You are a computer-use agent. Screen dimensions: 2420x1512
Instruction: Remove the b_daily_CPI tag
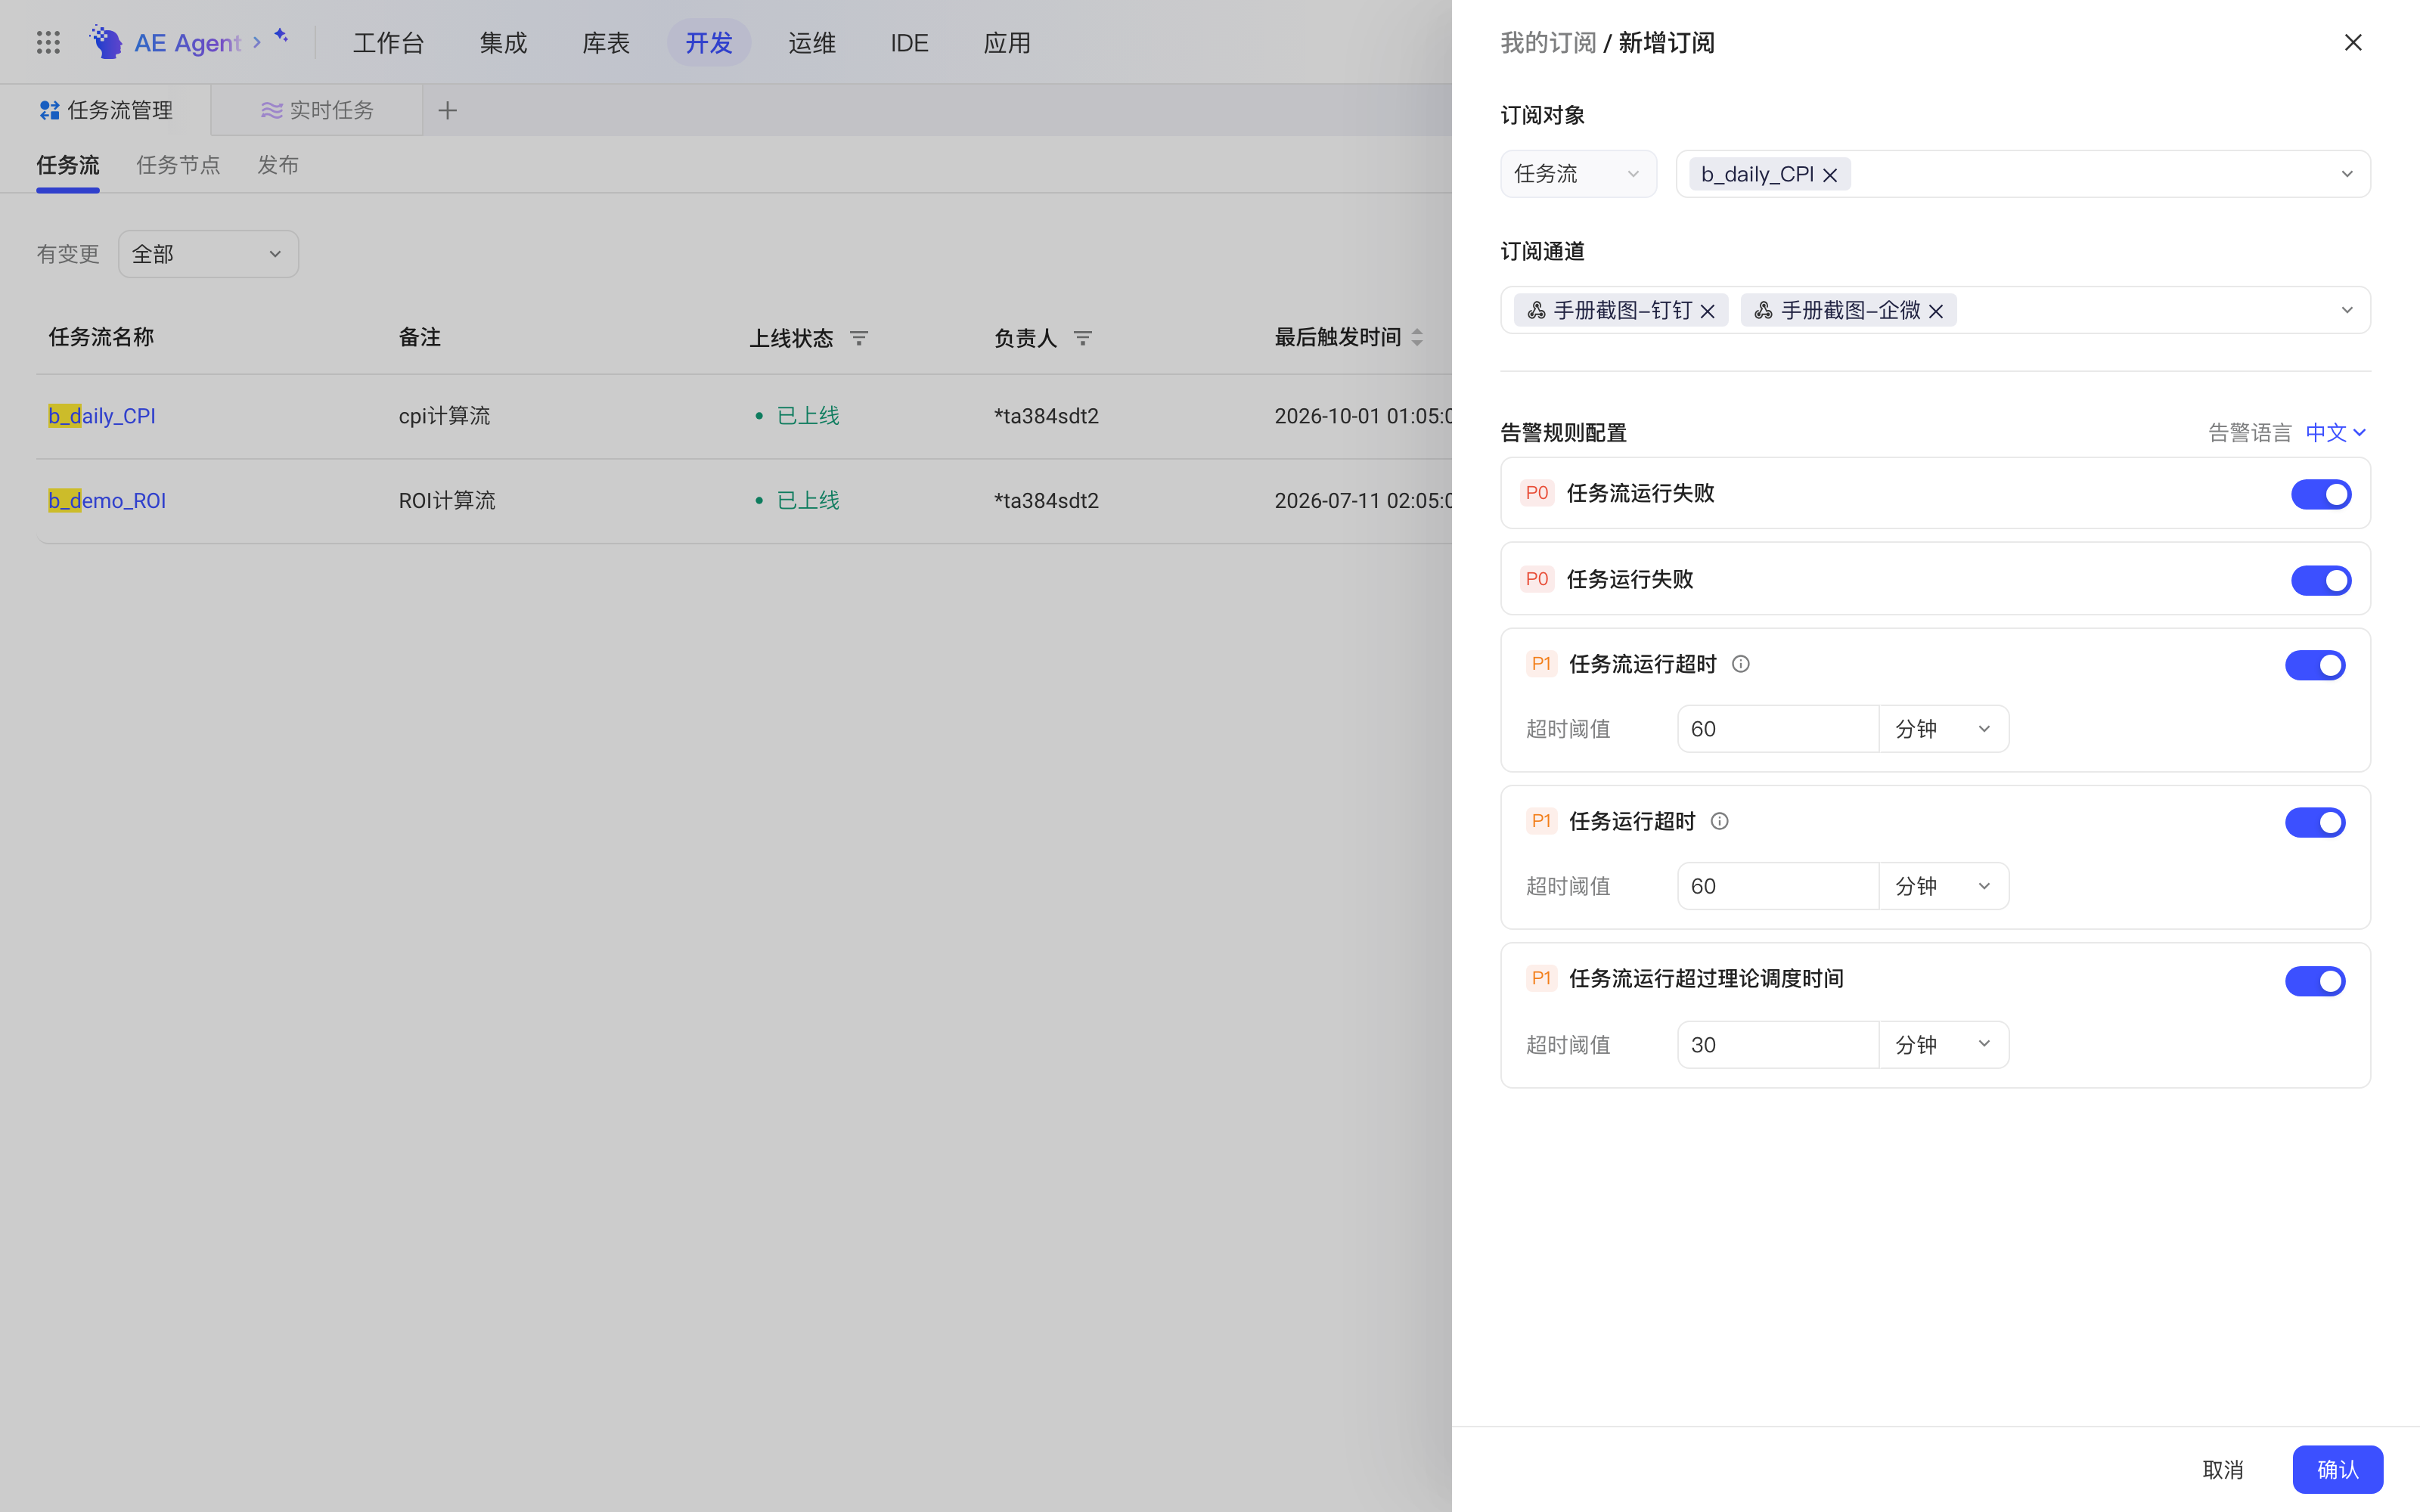1830,175
